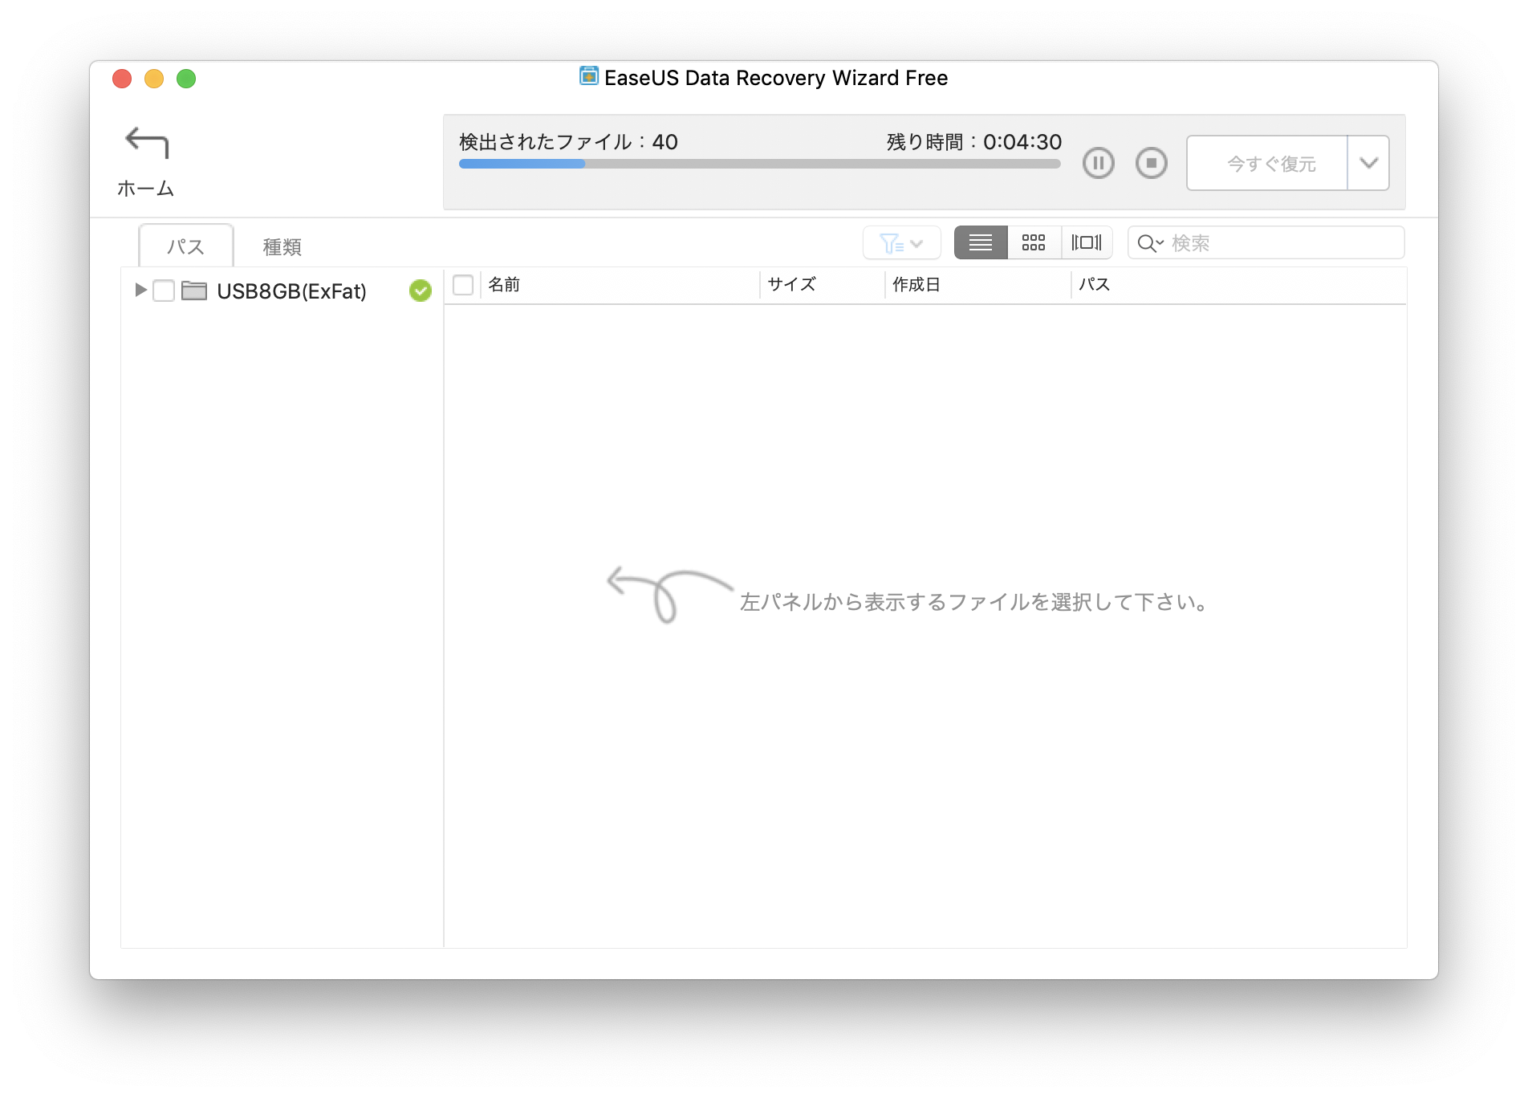Viewport: 1528px width, 1098px height.
Task: Click the USB8GB folder icon
Action: (194, 291)
